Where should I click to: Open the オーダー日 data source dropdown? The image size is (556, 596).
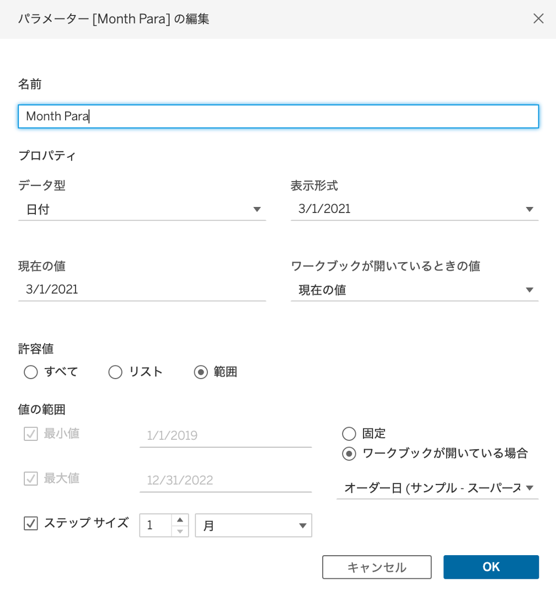437,488
